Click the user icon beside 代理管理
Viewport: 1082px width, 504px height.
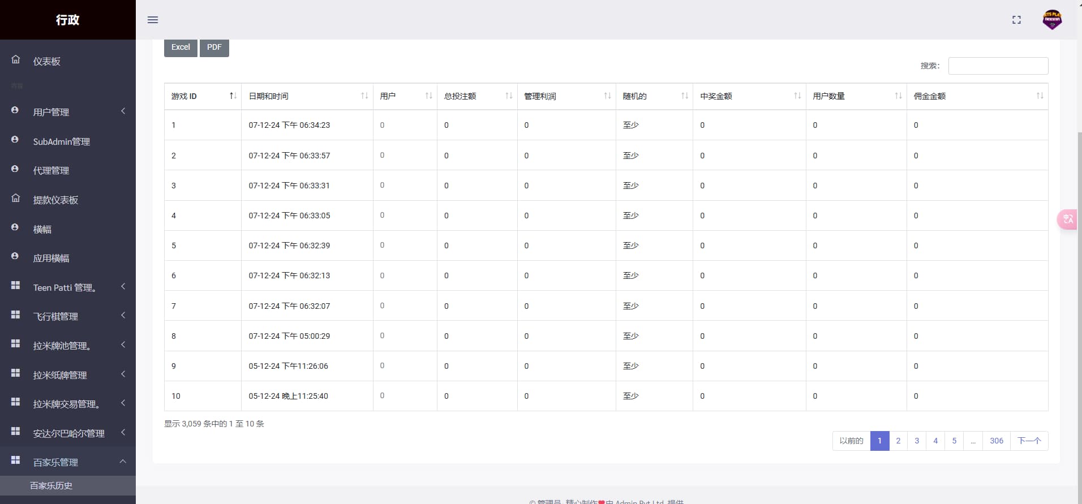click(x=15, y=169)
